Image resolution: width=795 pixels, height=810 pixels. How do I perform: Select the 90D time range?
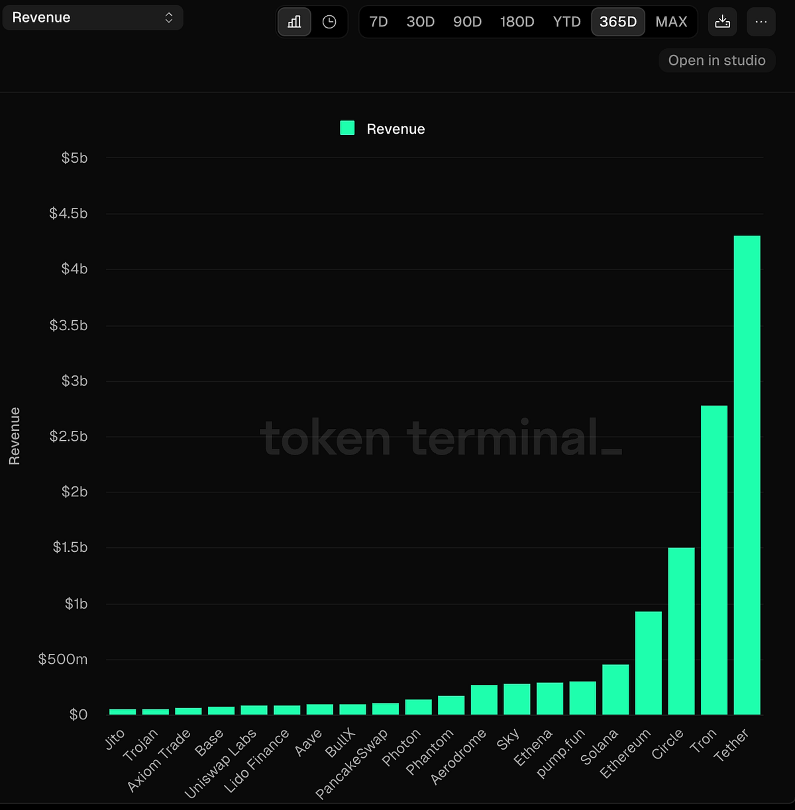468,22
